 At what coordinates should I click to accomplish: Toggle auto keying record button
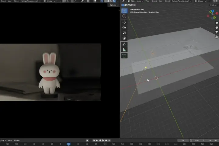coord(87,140)
